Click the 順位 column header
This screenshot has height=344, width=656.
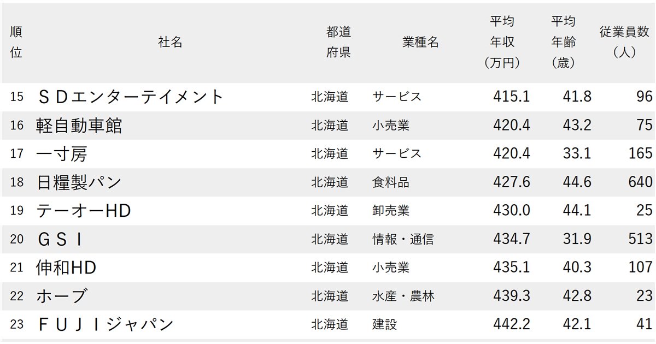coord(16,43)
